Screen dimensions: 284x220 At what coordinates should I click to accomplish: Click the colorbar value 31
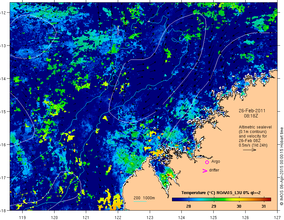click(264, 206)
